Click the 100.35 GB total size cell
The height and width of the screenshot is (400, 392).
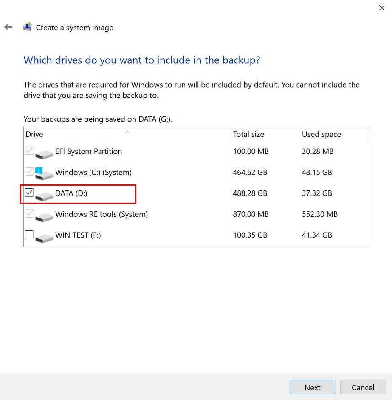point(250,235)
